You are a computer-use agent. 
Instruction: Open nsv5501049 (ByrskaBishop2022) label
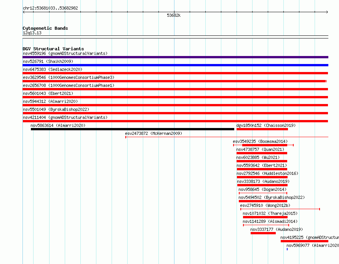point(56,109)
